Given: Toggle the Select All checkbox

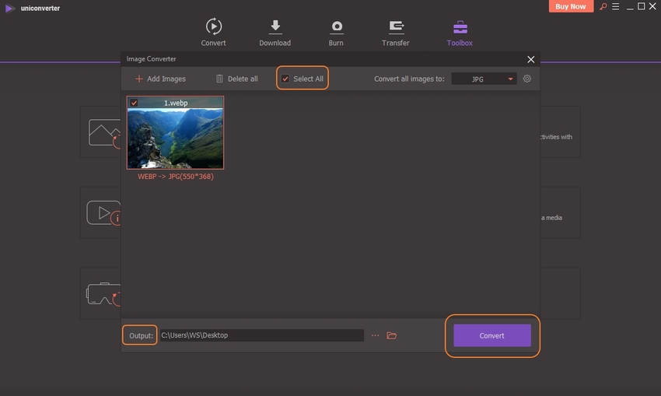Looking at the screenshot, I should coord(285,79).
